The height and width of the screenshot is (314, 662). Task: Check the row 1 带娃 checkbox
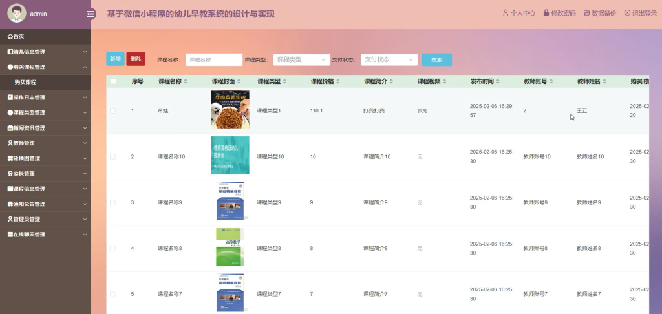(112, 110)
